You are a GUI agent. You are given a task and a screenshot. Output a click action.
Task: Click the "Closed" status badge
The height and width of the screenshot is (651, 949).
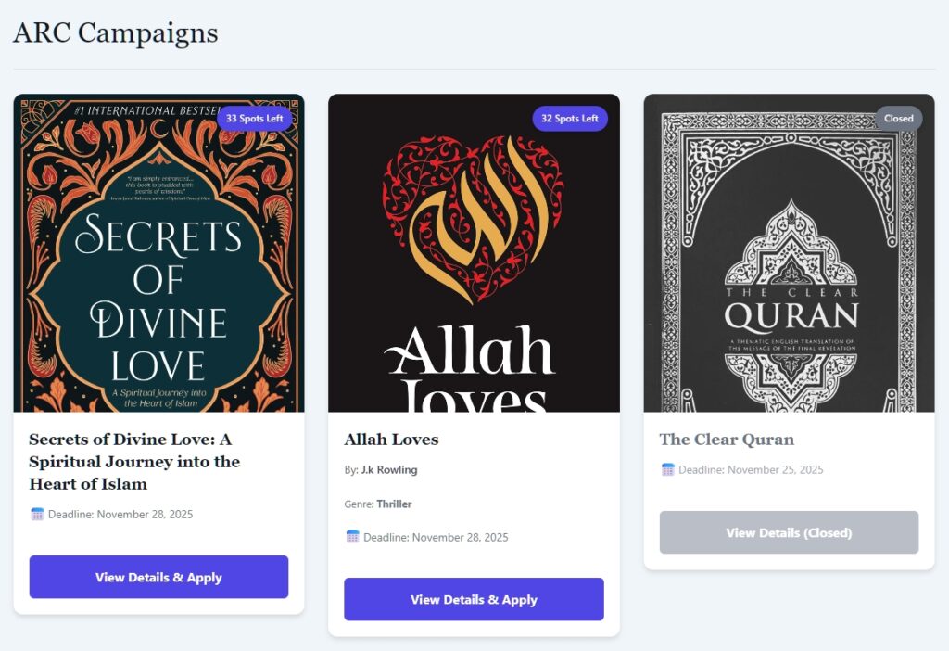click(898, 118)
